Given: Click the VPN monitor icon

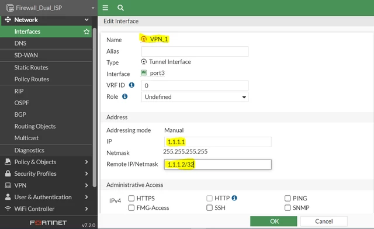Looking at the screenshot, I should [8, 185].
